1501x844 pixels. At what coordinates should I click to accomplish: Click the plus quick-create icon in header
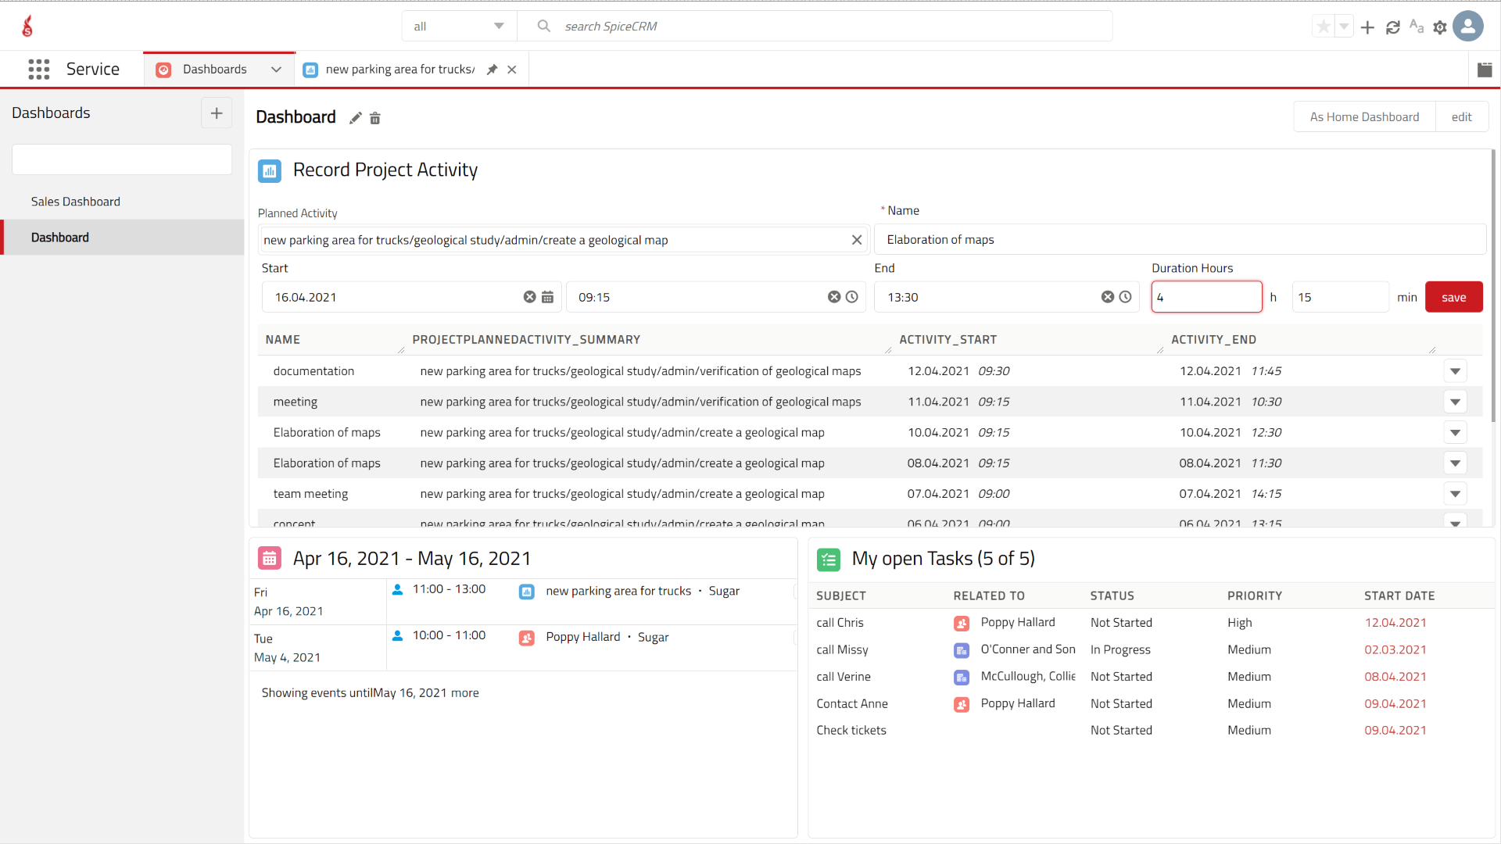click(x=1367, y=27)
